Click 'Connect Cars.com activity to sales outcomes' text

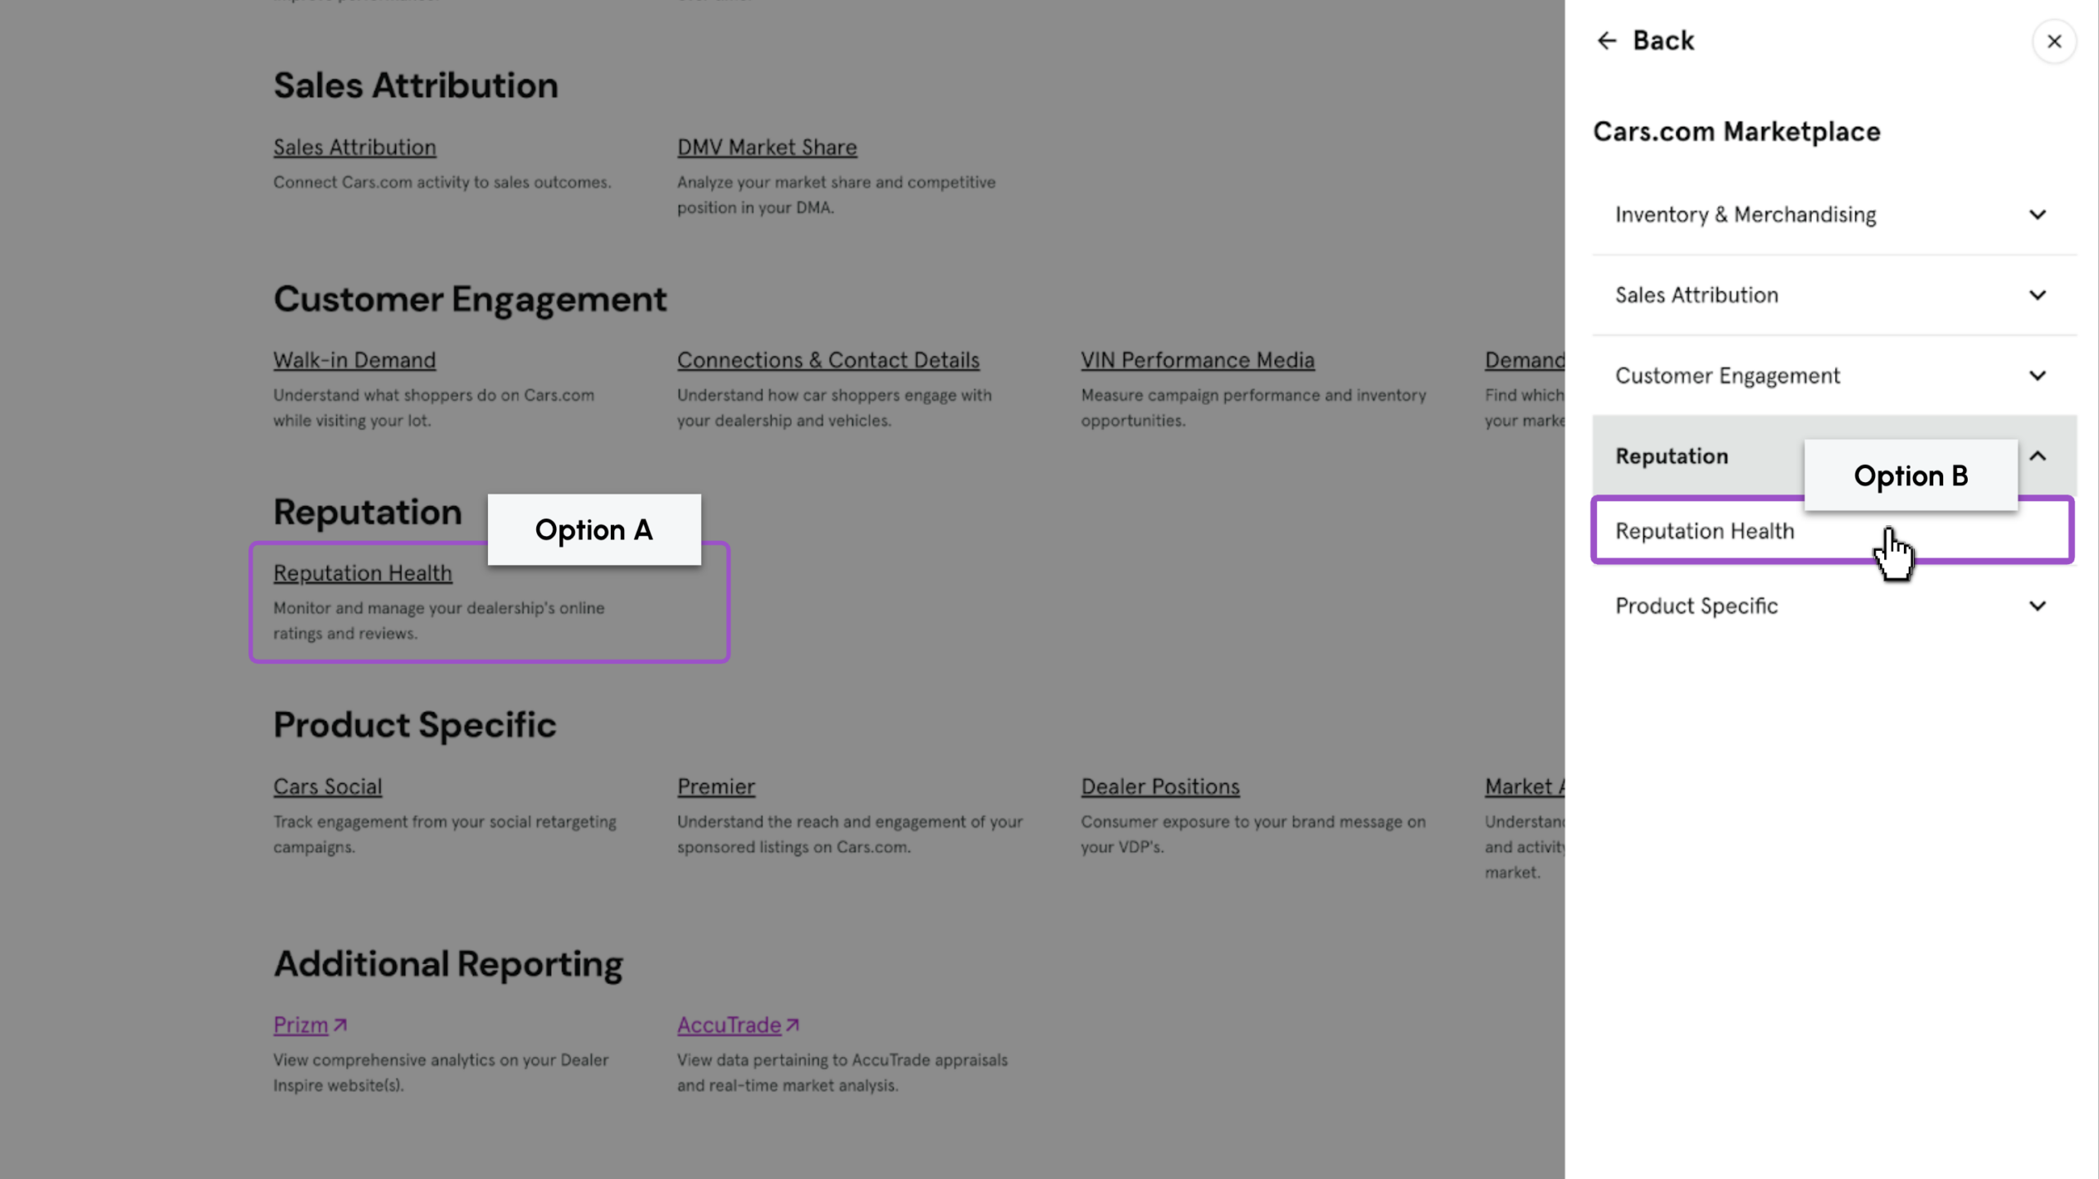442,182
